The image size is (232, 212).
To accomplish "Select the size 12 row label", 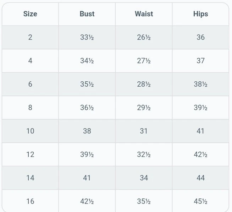I will [x=30, y=154].
